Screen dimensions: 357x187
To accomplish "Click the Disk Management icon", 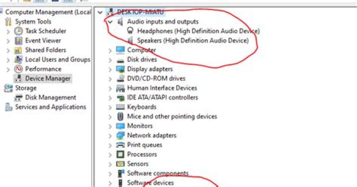I will (x=18, y=98).
